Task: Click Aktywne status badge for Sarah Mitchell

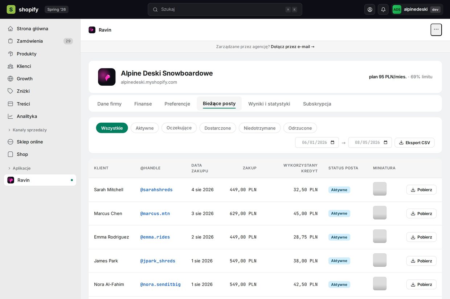Action: [339, 190]
